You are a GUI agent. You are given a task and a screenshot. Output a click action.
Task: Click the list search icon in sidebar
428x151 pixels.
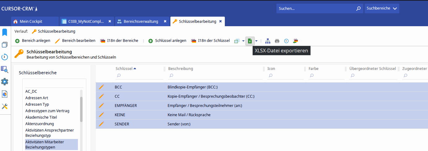pyautogui.click(x=5, y=69)
